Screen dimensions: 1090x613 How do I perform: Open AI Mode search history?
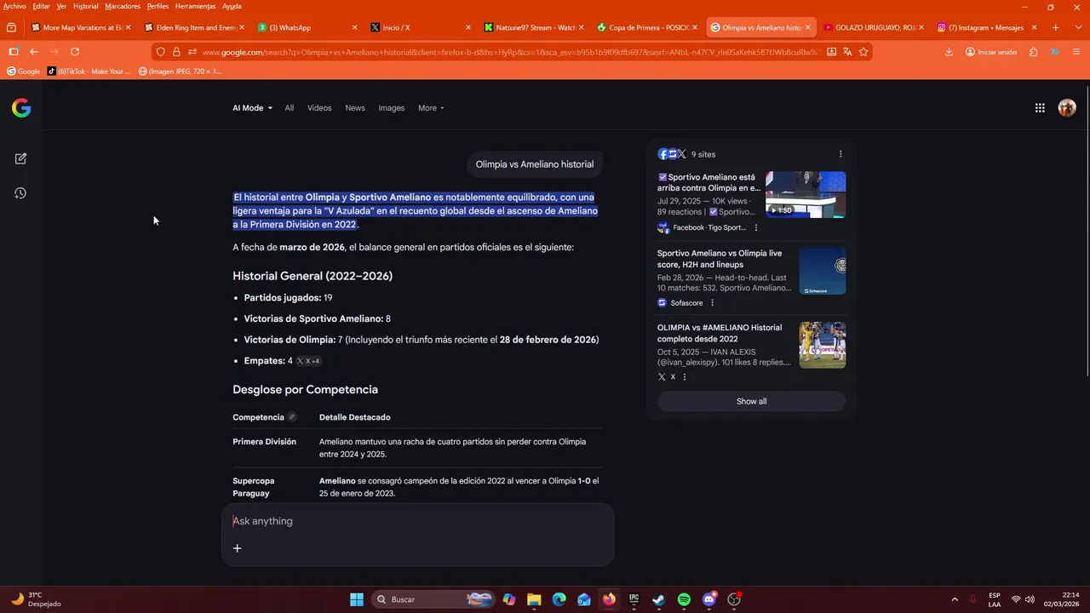coord(20,193)
